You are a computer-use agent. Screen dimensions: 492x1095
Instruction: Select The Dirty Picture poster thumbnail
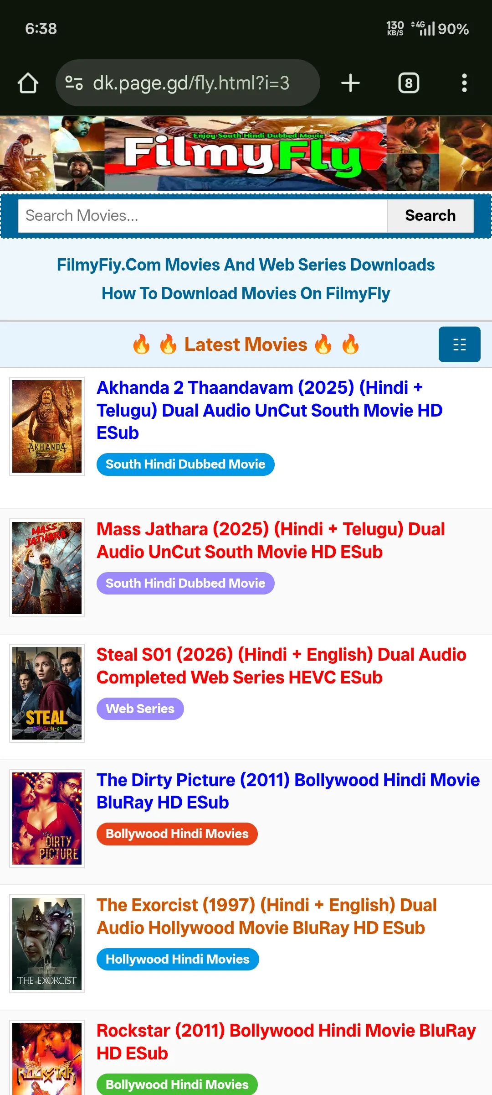[47, 819]
